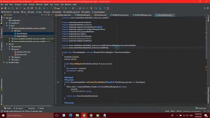Click the Windows Start button

(3, 115)
